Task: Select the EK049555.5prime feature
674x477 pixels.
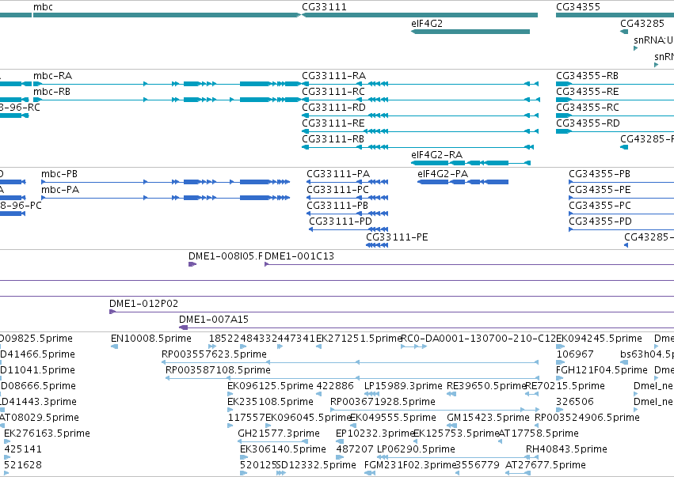Action: click(353, 426)
